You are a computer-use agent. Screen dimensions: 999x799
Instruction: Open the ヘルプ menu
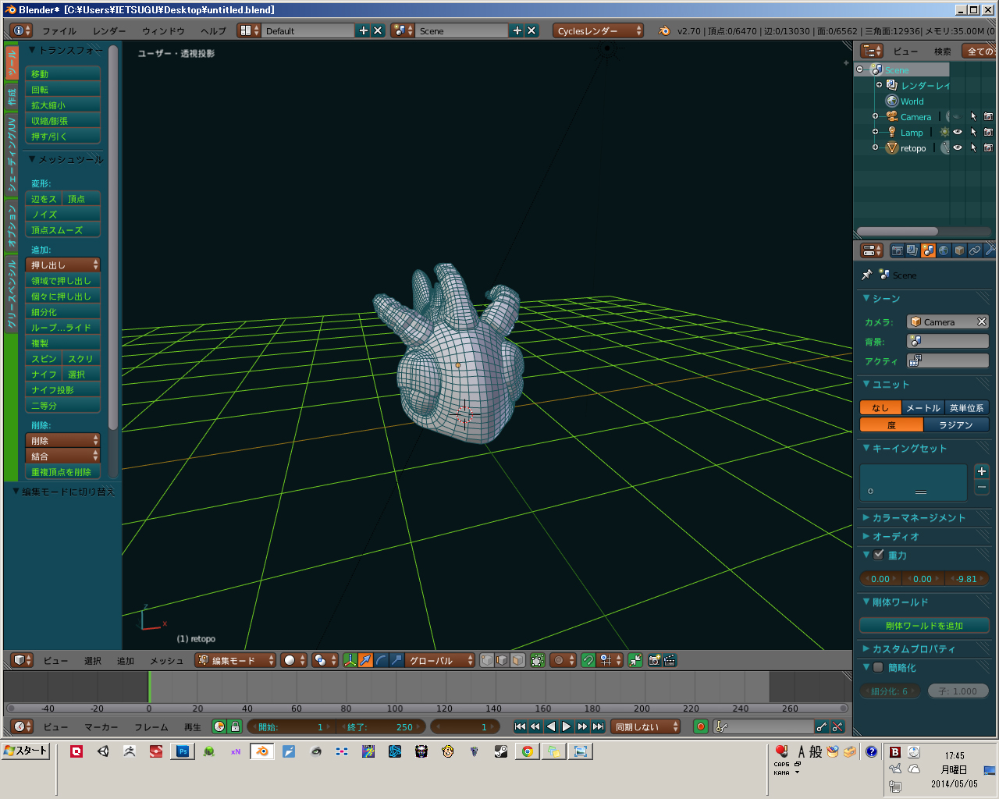point(213,31)
